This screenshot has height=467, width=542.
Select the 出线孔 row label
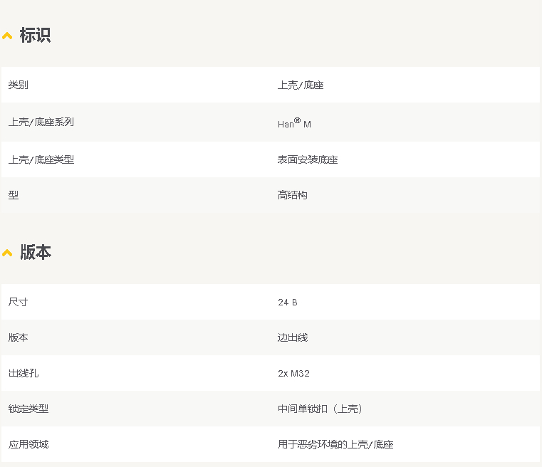tap(24, 373)
